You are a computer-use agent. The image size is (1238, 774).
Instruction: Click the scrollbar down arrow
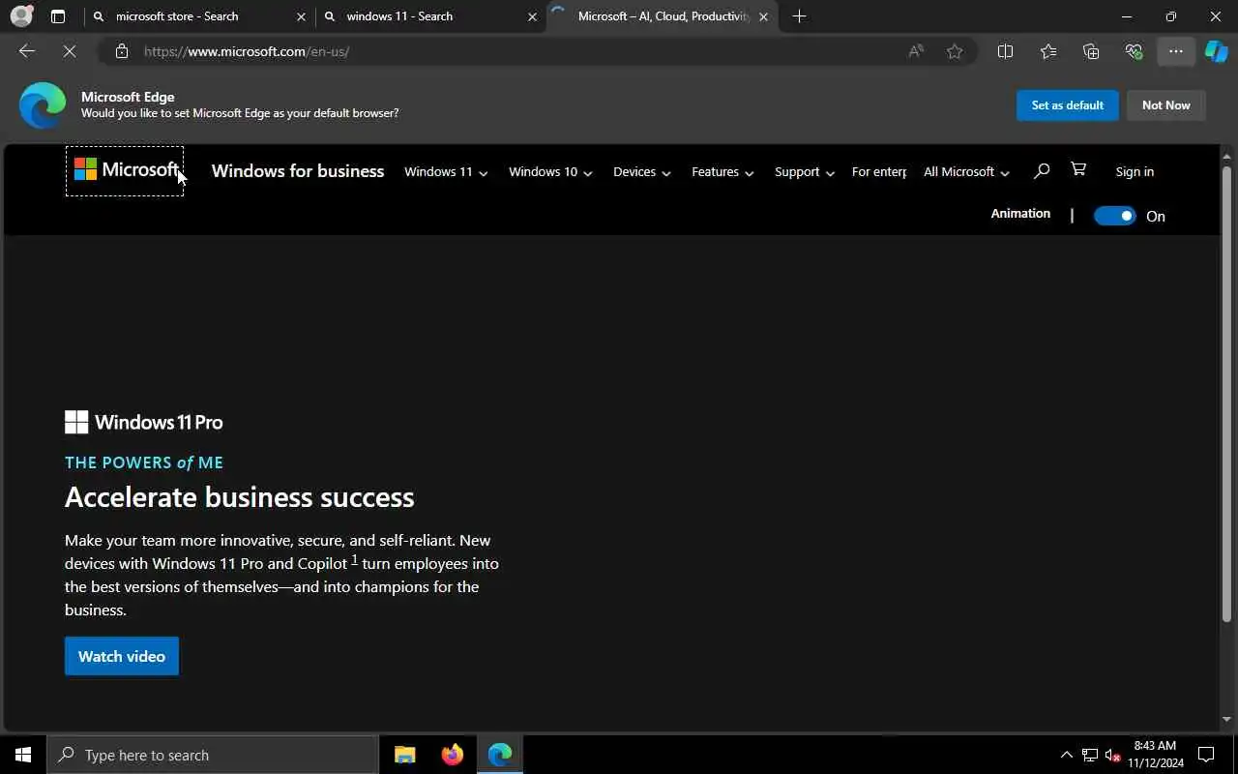point(1226,719)
